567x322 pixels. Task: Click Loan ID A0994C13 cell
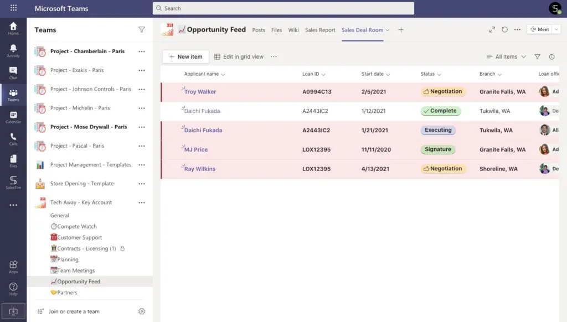tap(317, 92)
